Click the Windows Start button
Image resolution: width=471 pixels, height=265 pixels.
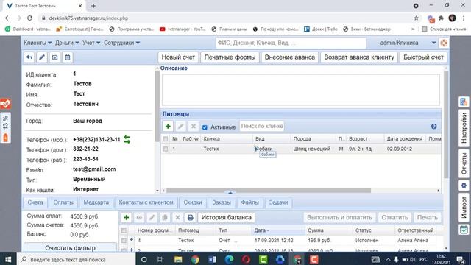click(8, 259)
